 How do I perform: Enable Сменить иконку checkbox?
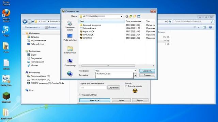pos(126,86)
